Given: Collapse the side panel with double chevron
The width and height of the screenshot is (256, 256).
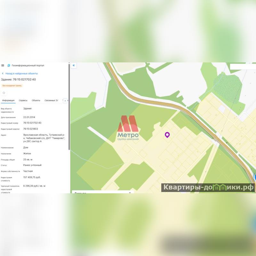Looking at the screenshot, I should (74, 66).
